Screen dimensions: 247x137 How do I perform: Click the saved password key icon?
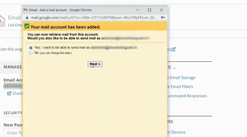pyautogui.click(x=163, y=17)
